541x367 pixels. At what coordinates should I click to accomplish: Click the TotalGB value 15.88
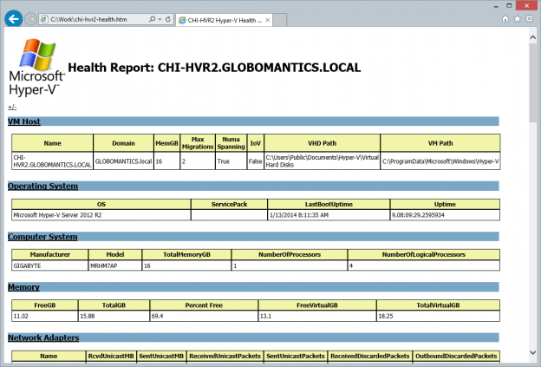tap(88, 316)
